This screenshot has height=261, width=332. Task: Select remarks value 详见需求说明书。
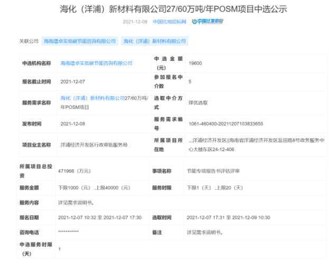205,232
